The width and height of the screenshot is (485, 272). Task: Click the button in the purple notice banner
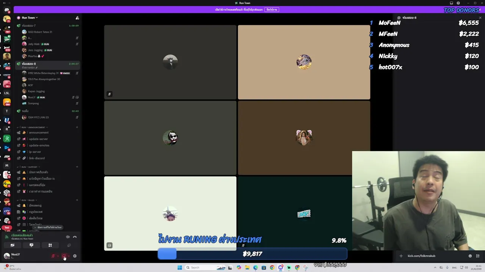pyautogui.click(x=272, y=9)
